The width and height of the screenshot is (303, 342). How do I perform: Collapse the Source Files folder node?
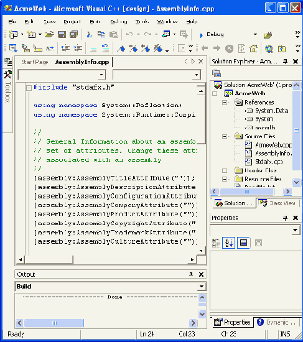225,136
